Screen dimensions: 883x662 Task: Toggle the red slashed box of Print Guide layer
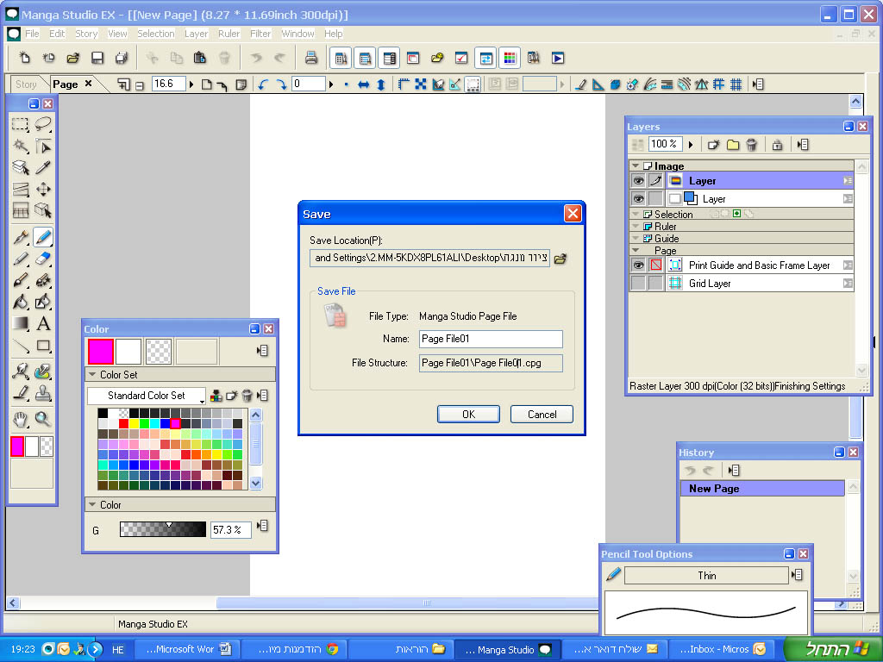(x=655, y=265)
